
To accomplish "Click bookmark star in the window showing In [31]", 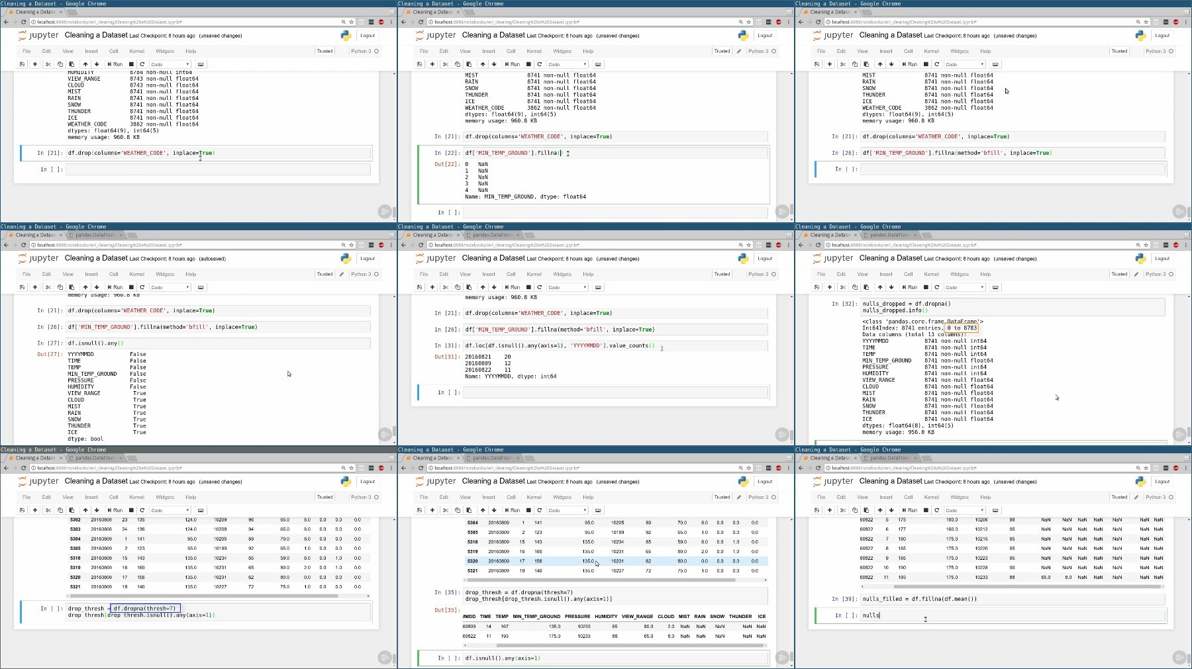I will (749, 245).
